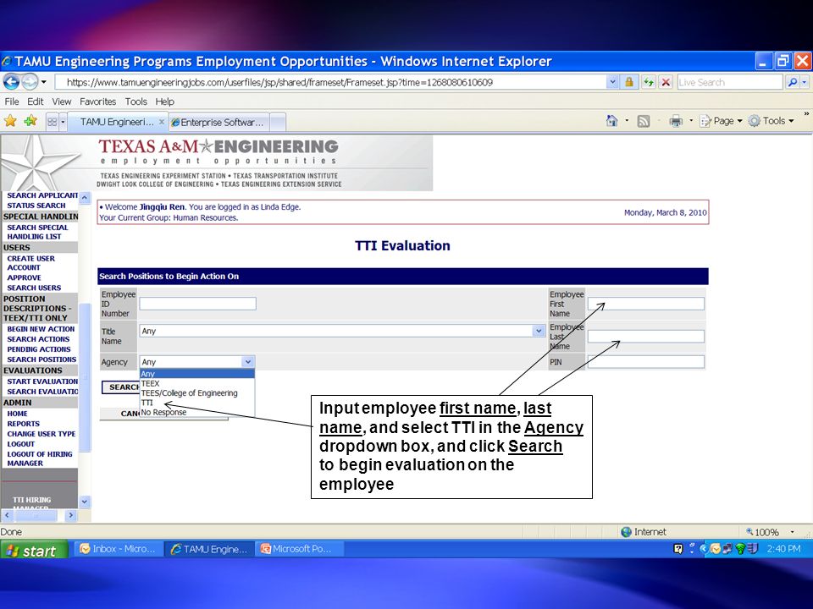Click LOGOUT sidebar link

(20, 444)
